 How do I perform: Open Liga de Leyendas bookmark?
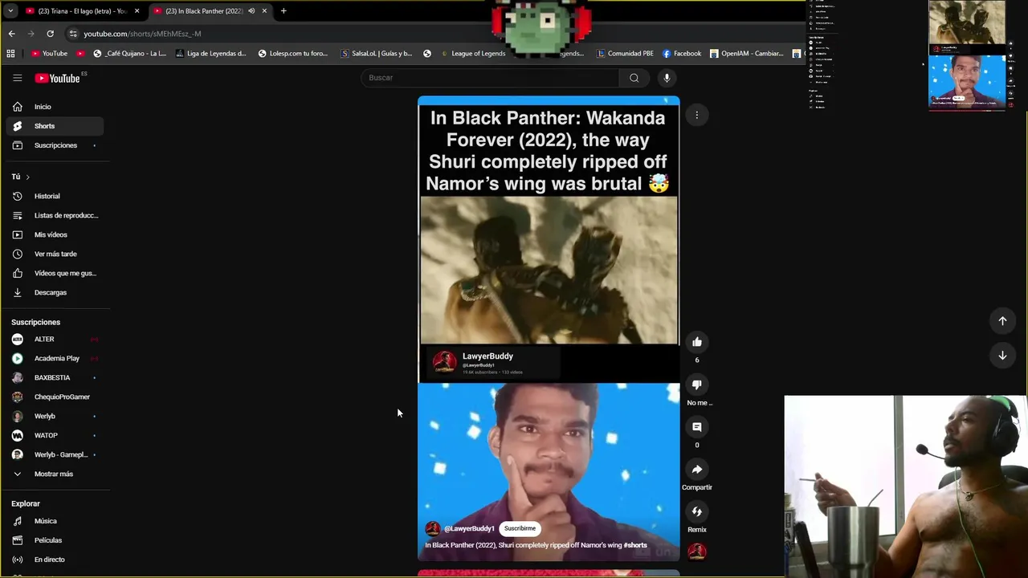(x=210, y=54)
